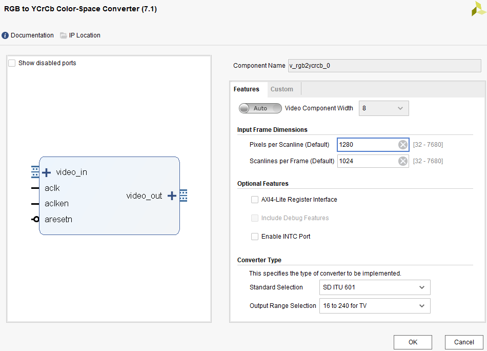487x351 pixels.
Task: Click the IP Location folder icon
Action: coord(63,35)
